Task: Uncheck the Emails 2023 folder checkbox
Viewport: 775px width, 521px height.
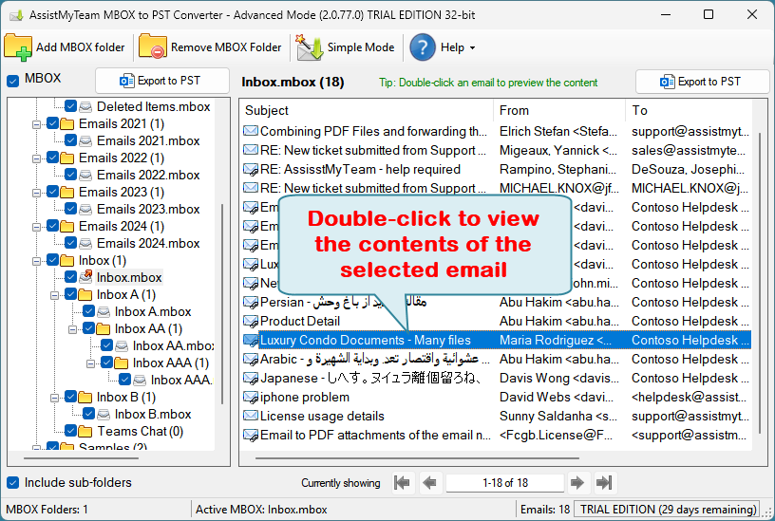Action: pos(53,192)
